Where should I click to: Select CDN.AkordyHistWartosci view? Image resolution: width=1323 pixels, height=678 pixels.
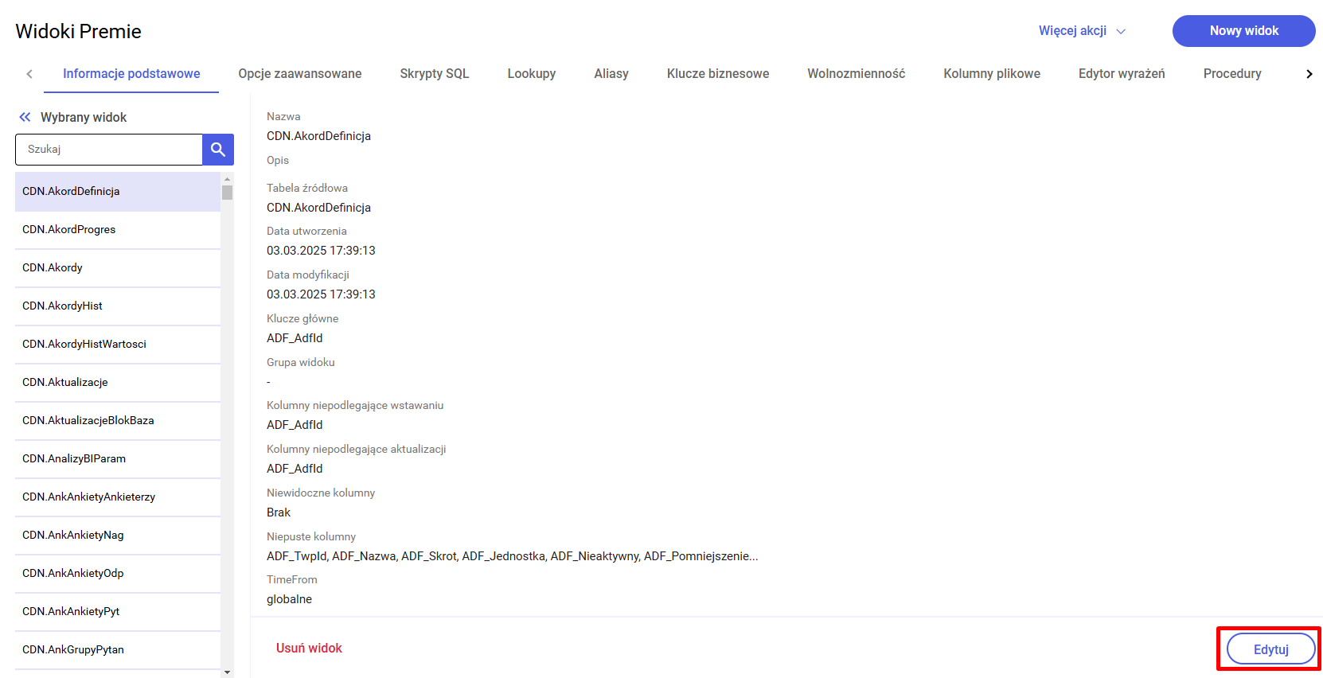[118, 345]
